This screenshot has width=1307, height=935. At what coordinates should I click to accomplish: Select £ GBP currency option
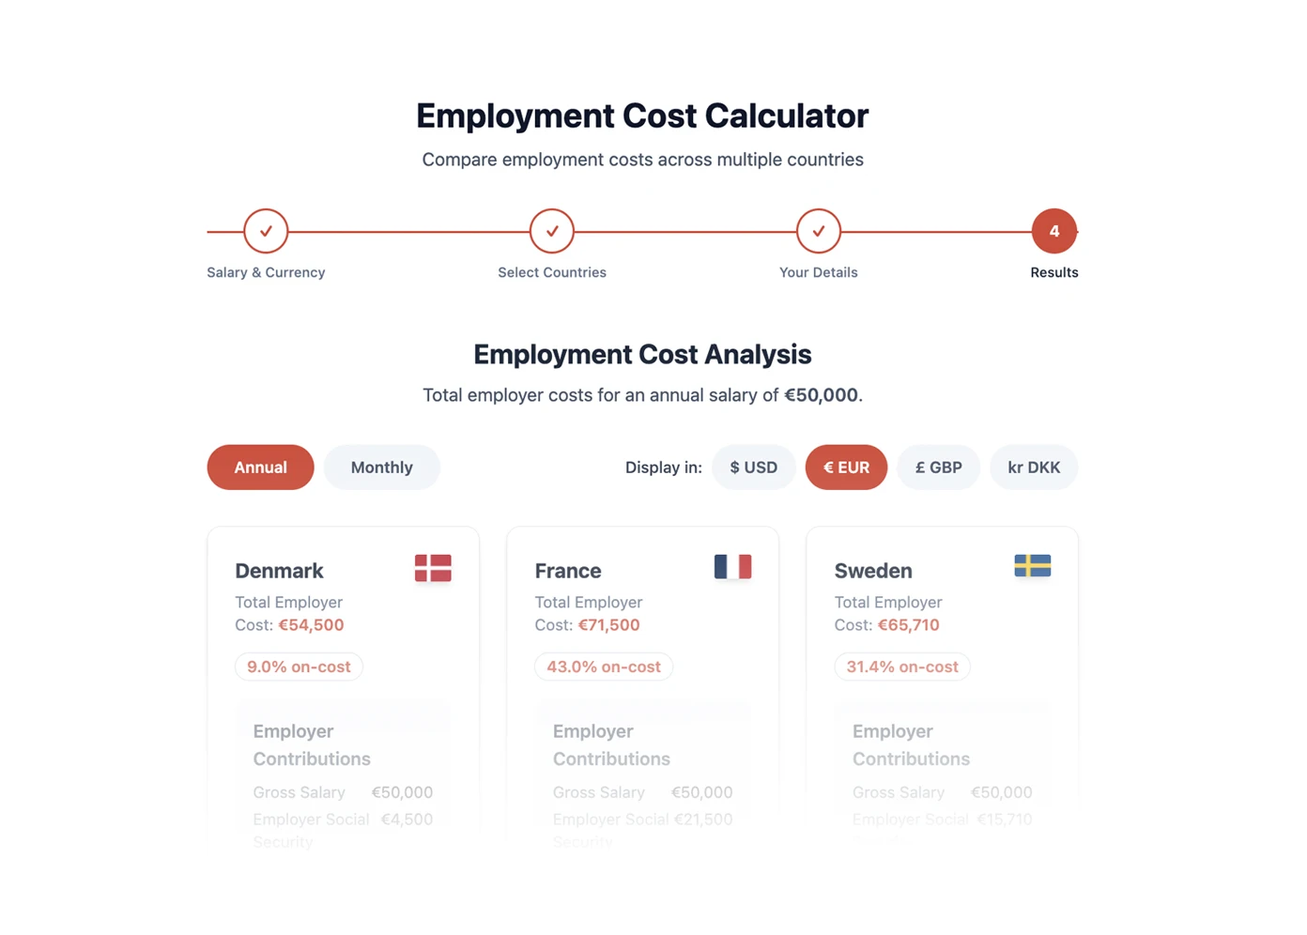pos(938,467)
